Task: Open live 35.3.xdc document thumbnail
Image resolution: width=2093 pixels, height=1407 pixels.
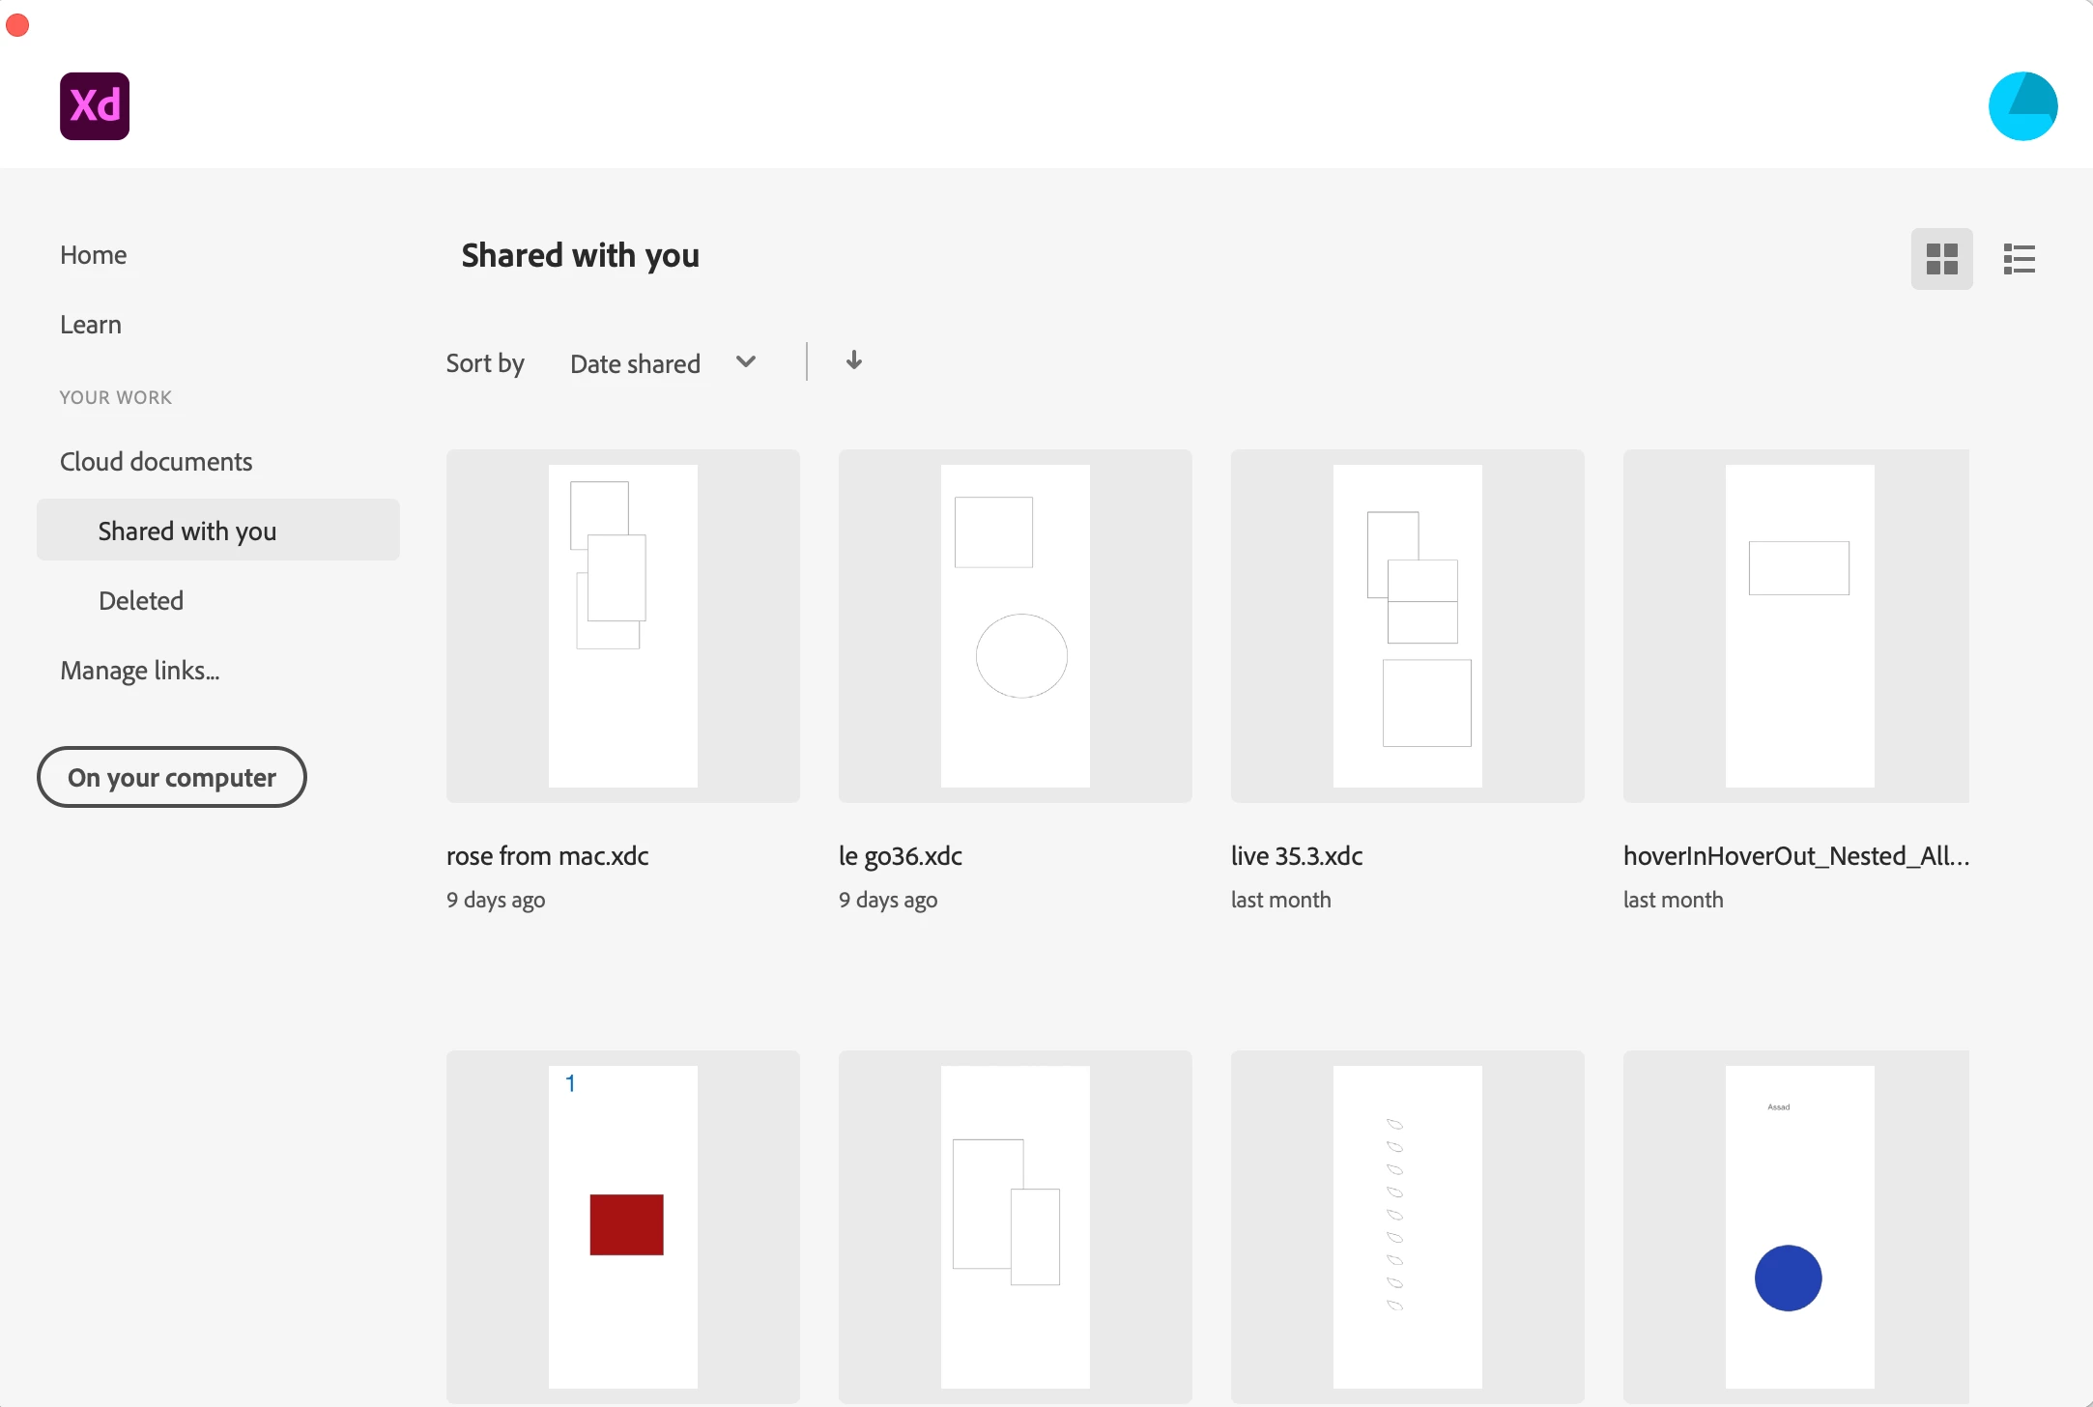Action: pos(1407,625)
